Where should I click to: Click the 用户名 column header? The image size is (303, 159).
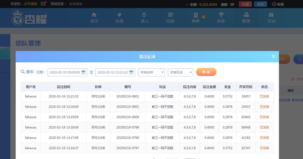(31, 87)
